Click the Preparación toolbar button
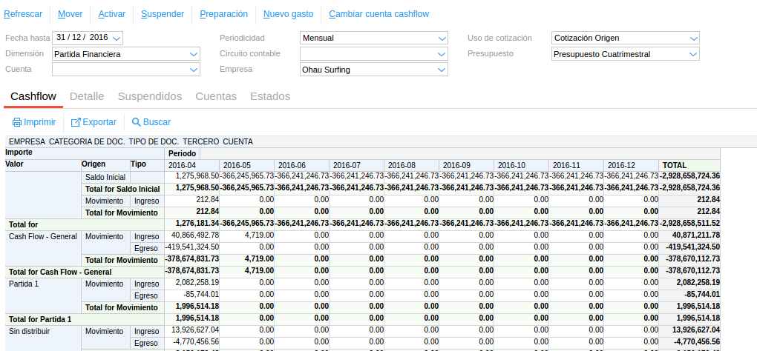Screen dimensions: 757x351 [x=223, y=14]
